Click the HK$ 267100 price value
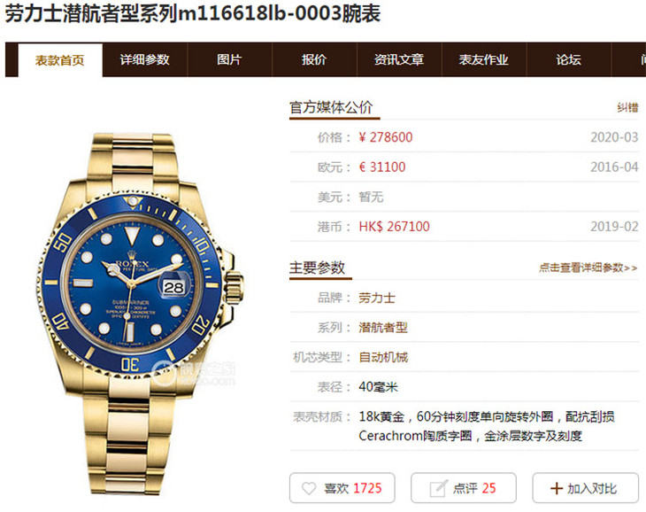Image resolution: width=646 pixels, height=512 pixels. (395, 226)
